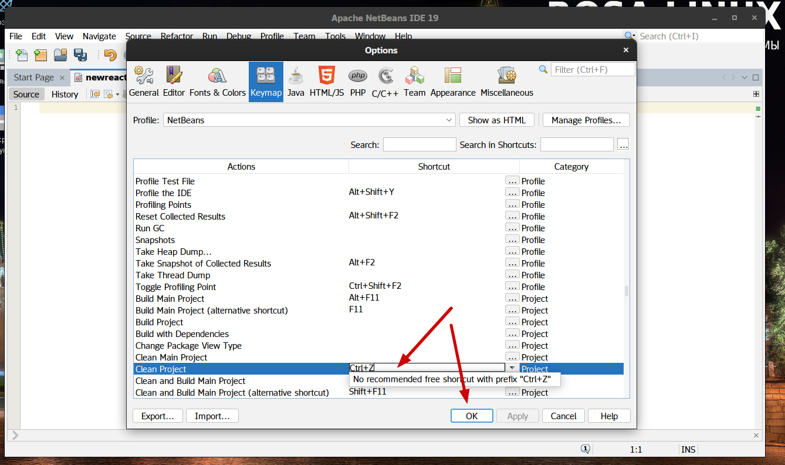
Task: Maximize editor window with square icon
Action: (756, 77)
